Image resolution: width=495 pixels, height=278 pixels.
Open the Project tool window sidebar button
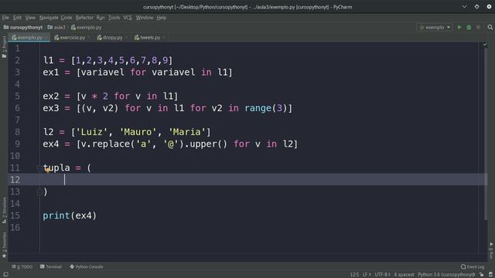(x=4, y=46)
